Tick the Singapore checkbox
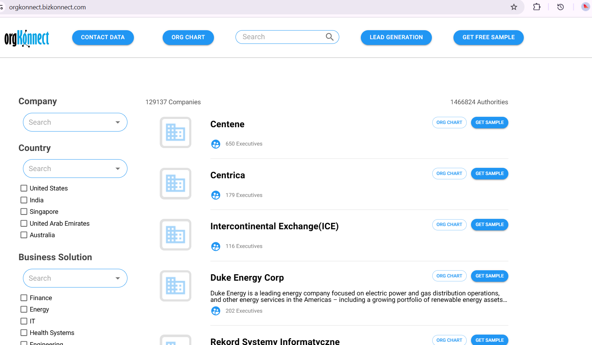 pyautogui.click(x=24, y=212)
